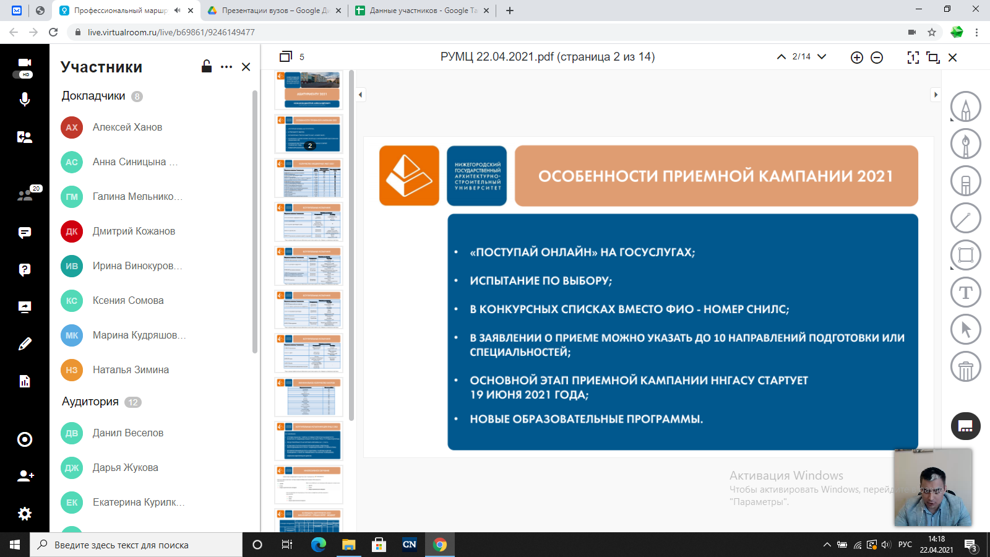990x557 pixels.
Task: Open File Explorer from taskbar
Action: (x=349, y=545)
